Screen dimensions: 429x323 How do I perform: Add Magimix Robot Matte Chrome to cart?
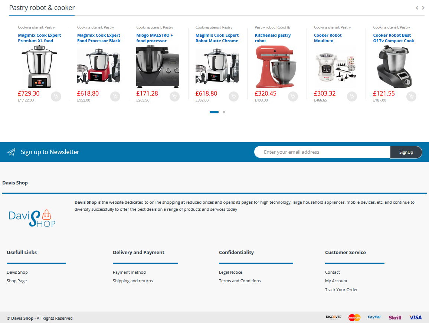tap(234, 96)
